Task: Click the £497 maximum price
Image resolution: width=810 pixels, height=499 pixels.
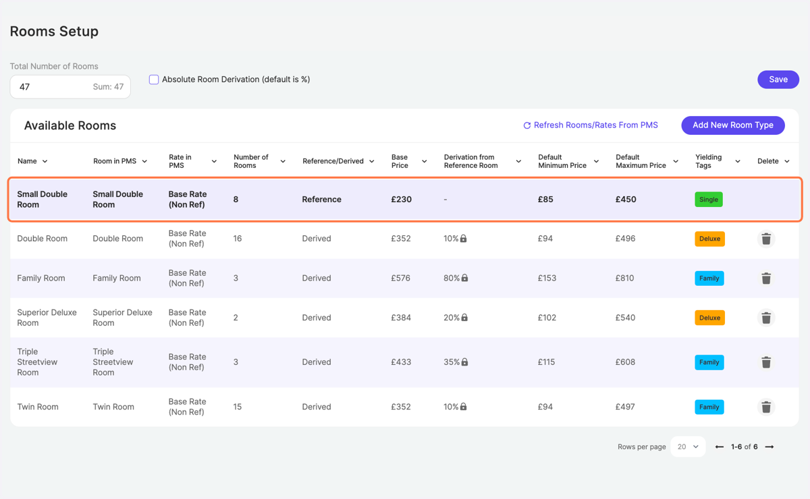Action: click(625, 407)
